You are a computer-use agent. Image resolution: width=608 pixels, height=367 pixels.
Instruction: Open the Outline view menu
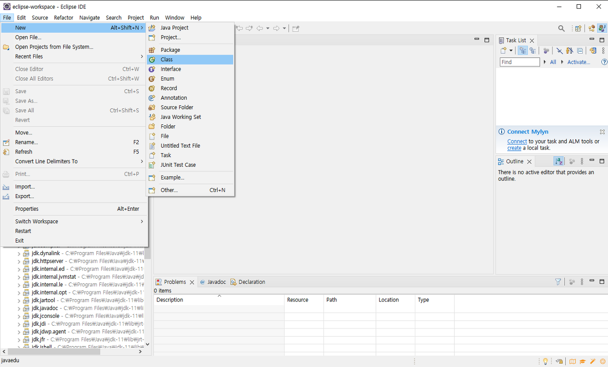pos(582,161)
